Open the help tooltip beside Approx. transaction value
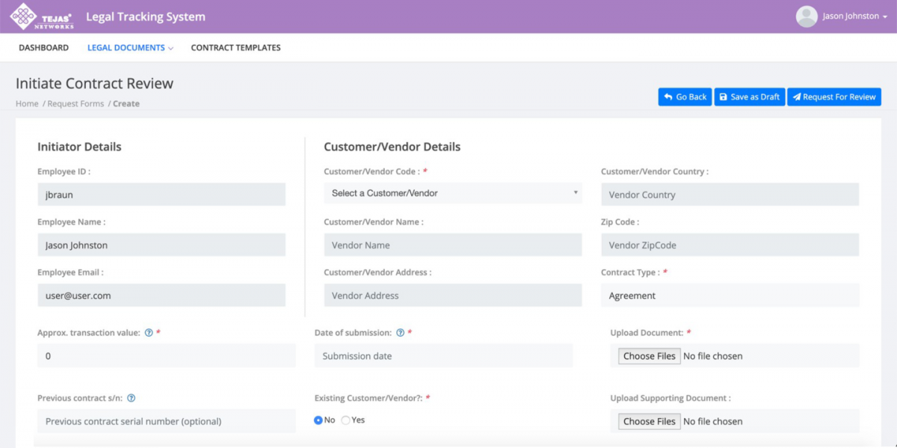The width and height of the screenshot is (897, 448). tap(149, 332)
